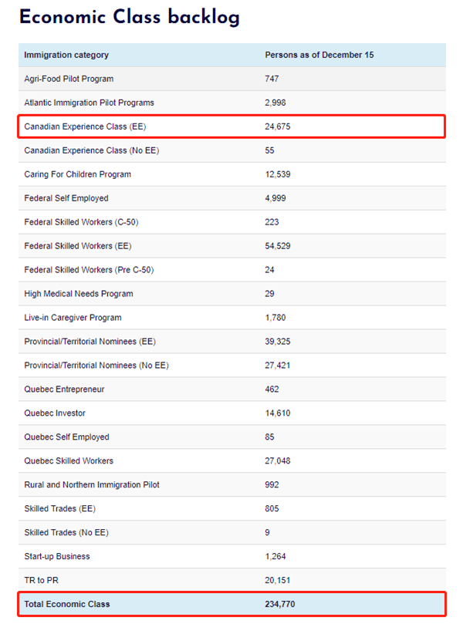Click Provincial/Territorial Nominees (EE) row

click(232, 341)
